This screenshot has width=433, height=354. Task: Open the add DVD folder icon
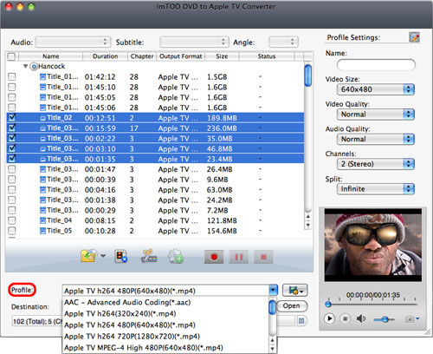tap(89, 256)
